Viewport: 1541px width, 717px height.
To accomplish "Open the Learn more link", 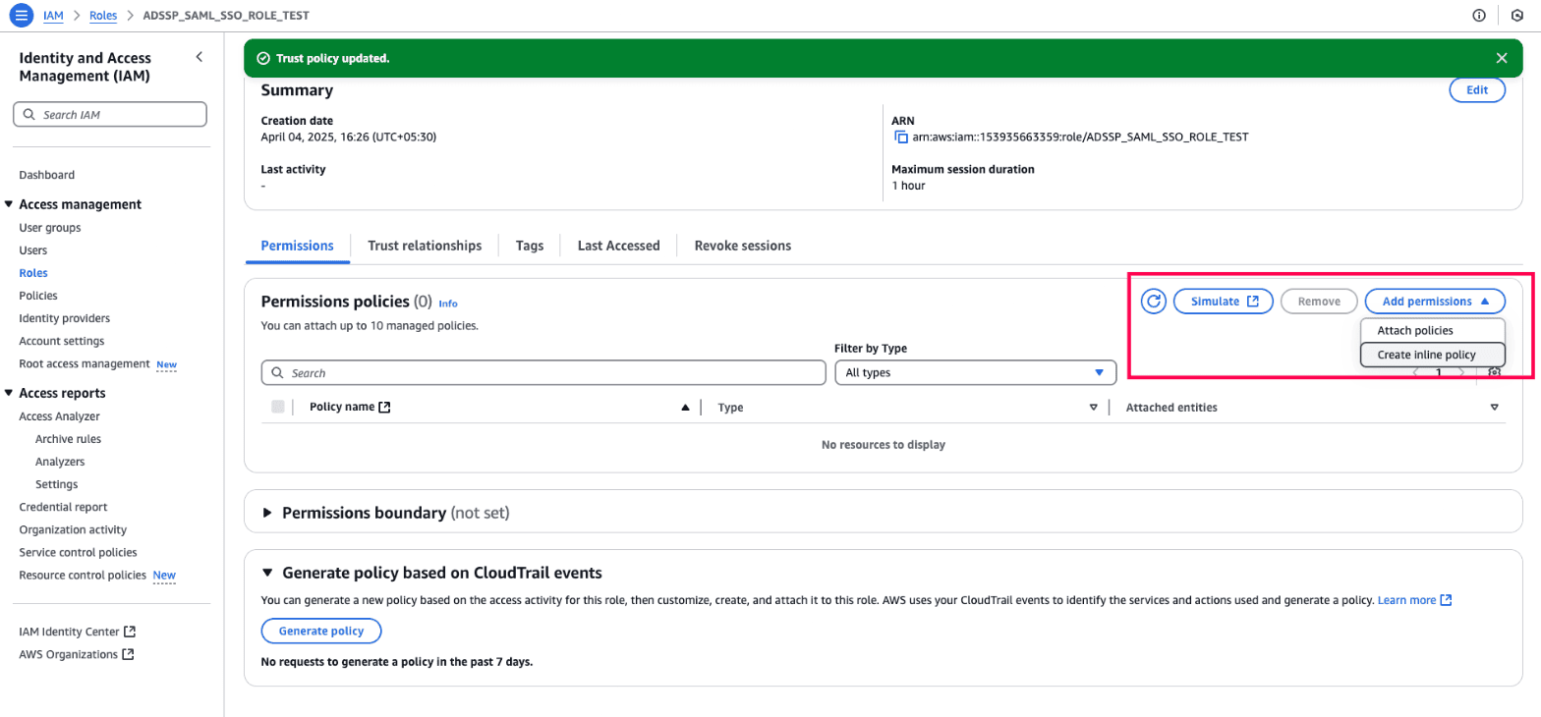I will click(x=1414, y=599).
